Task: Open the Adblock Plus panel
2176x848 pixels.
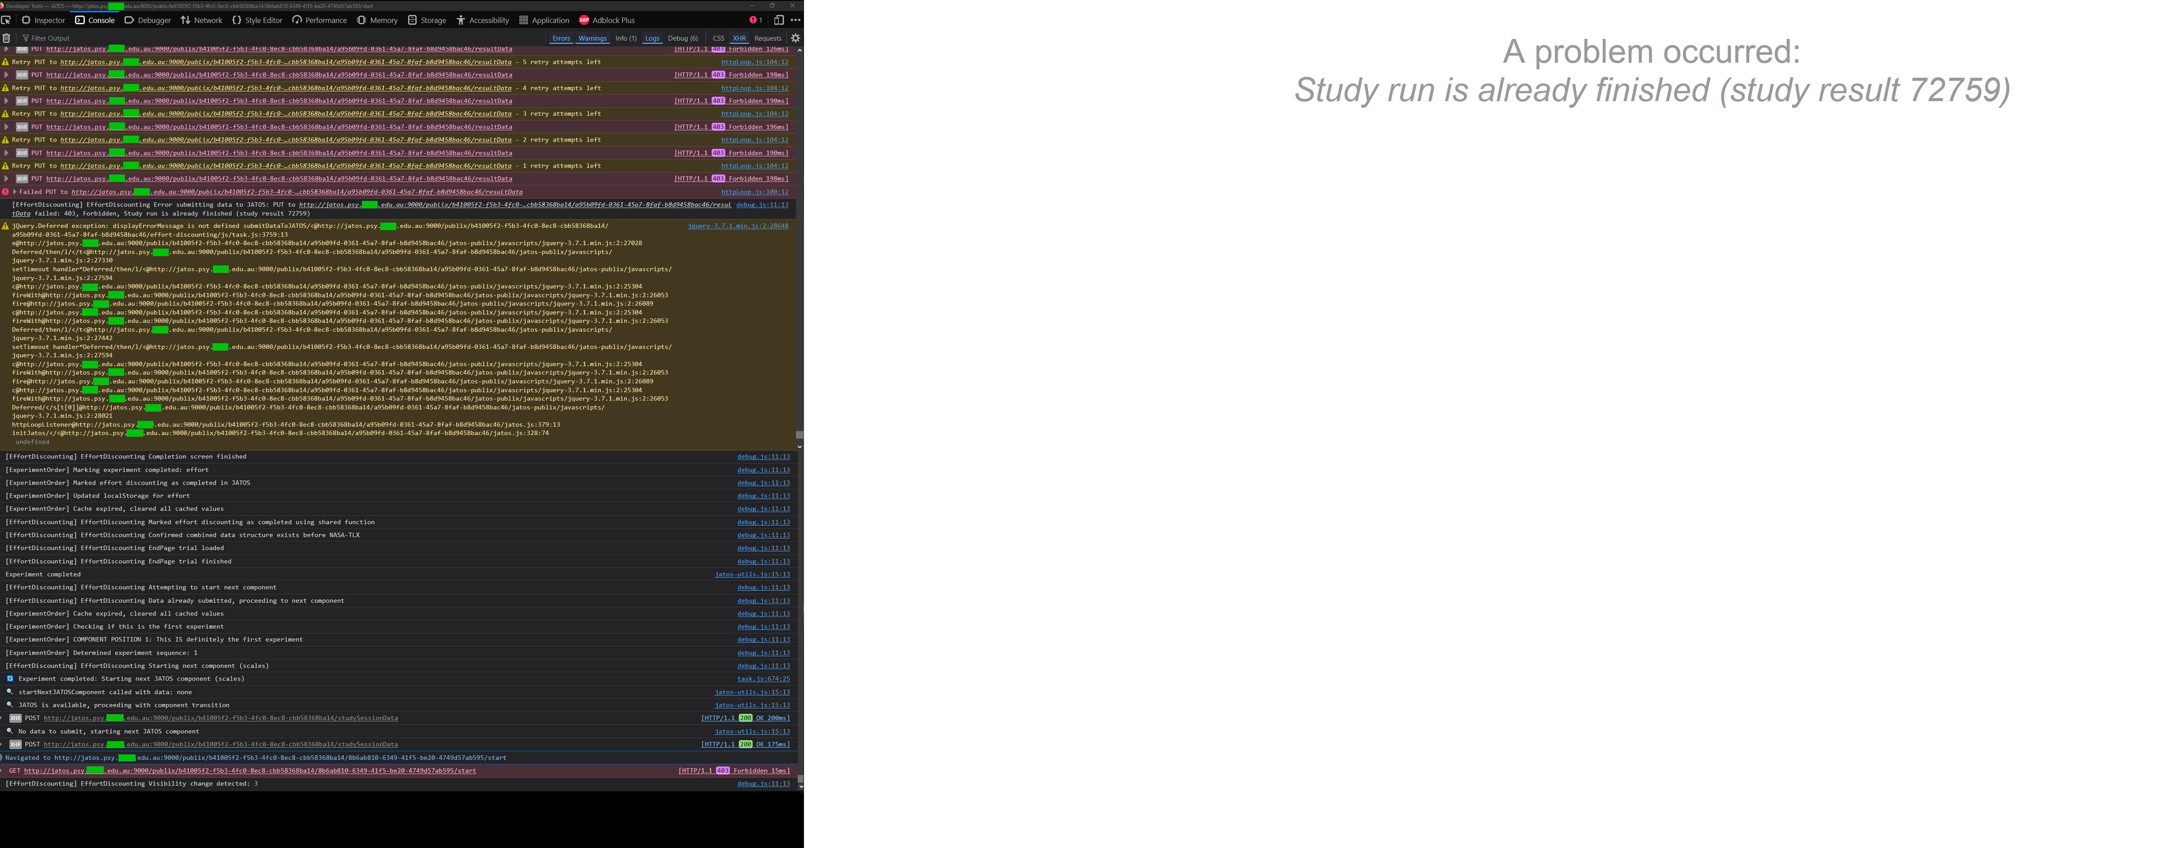Action: click(x=607, y=20)
